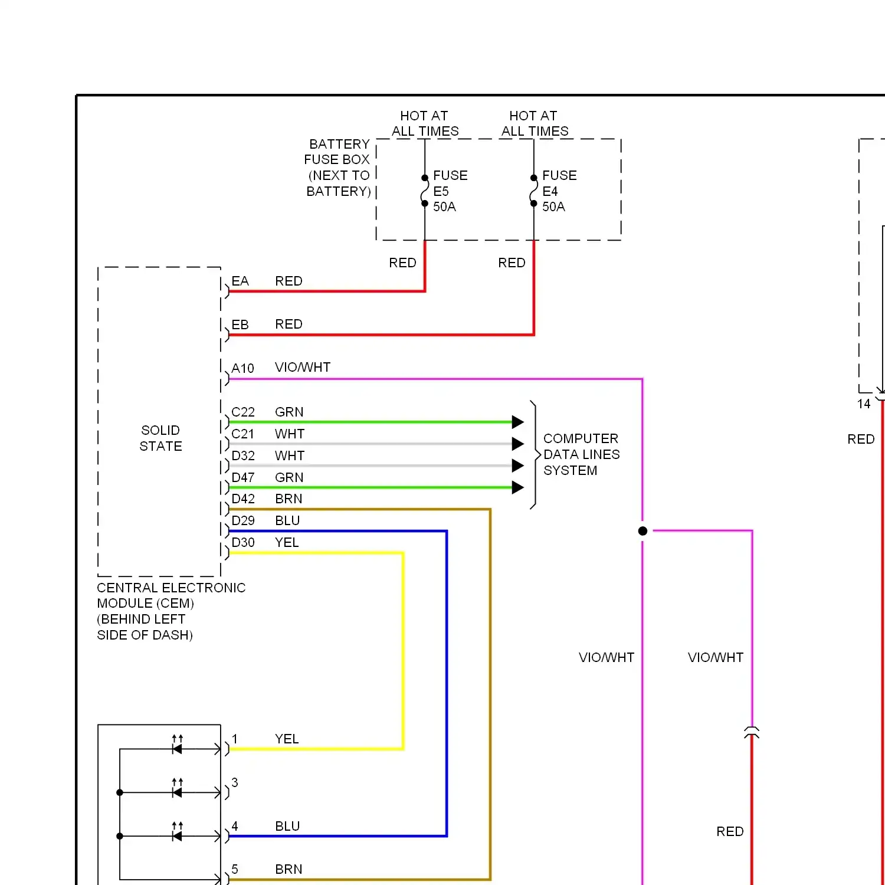Viewport: 885px width, 885px height.
Task: Click the FUSE E4 50A label
Action: point(559,191)
